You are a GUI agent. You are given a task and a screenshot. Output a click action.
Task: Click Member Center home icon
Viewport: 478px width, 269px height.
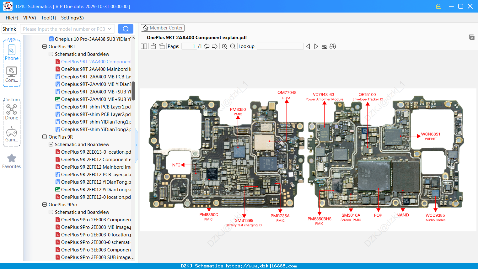146,28
